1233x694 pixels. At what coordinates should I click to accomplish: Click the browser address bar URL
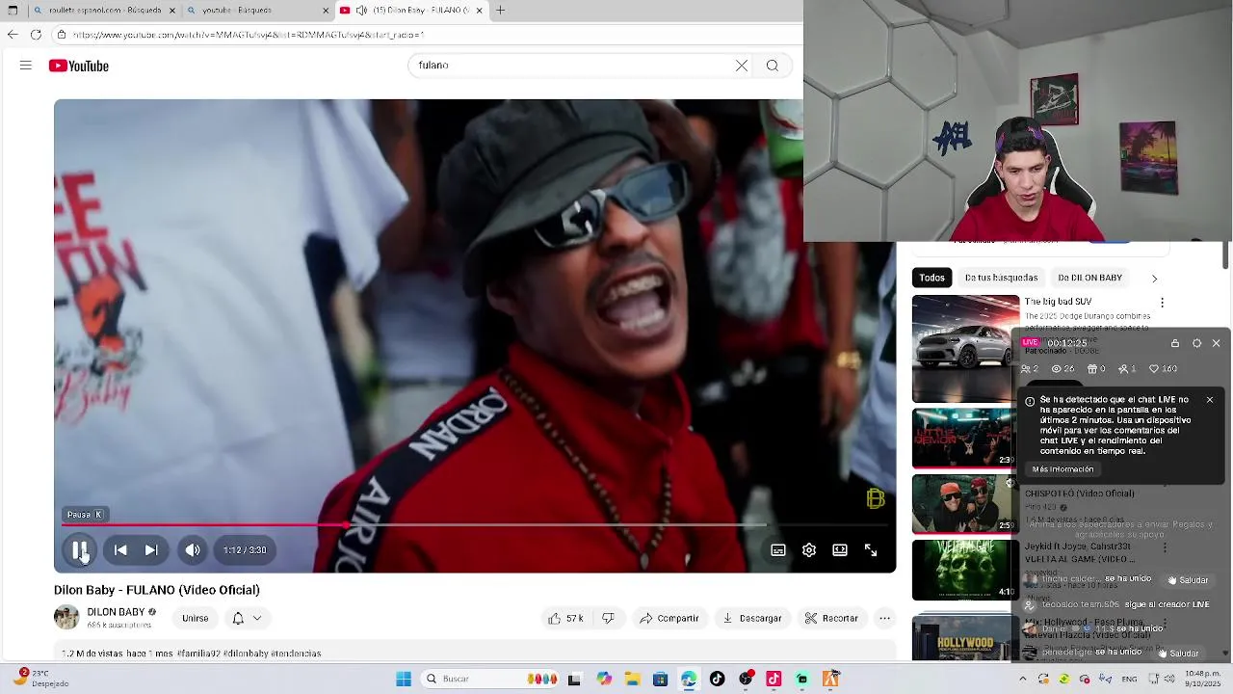click(x=249, y=35)
